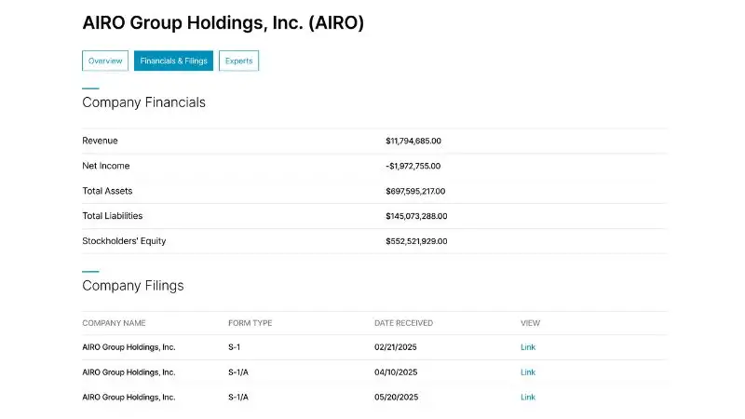
Task: Select the liabilities value $145,073,288.00
Action: 416,216
